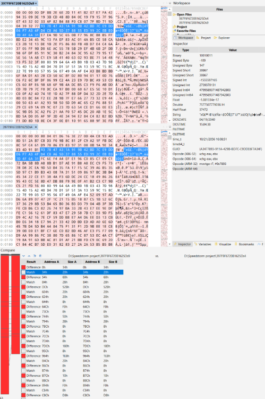Viewport: 265px width, 399px height.
Task: Click the Signed Byte row in Inspector
Action: [x=219, y=60]
